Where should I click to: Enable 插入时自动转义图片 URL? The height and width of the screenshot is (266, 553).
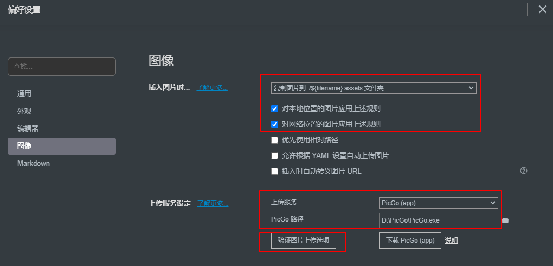point(275,172)
